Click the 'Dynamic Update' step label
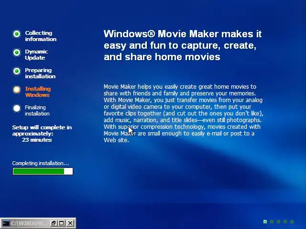The width and height of the screenshot is (306, 229). [x=36, y=54]
